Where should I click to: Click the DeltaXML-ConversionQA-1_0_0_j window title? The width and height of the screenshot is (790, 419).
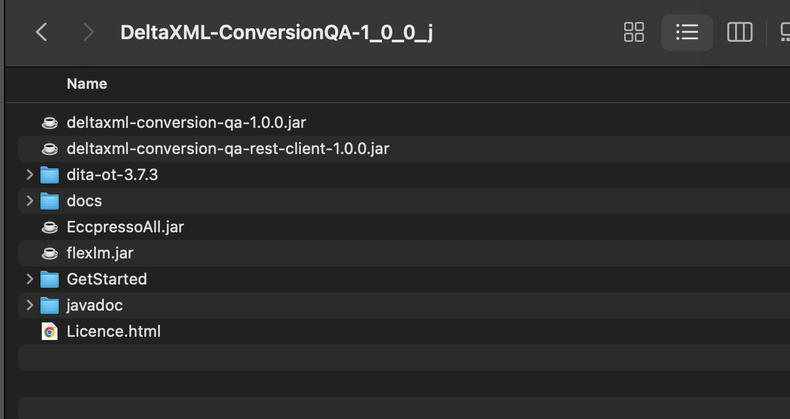276,32
